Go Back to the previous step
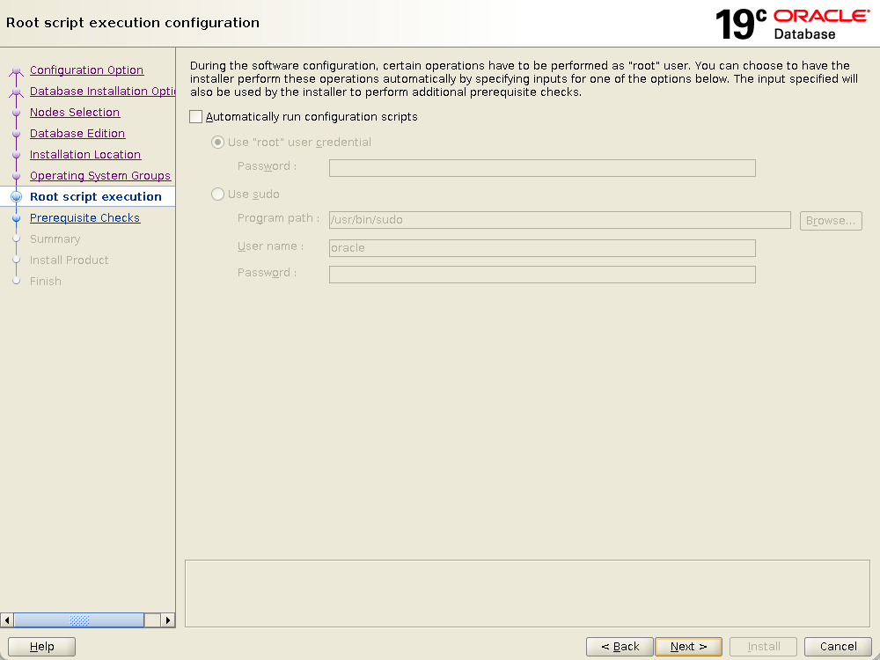The height and width of the screenshot is (660, 880). coord(620,647)
